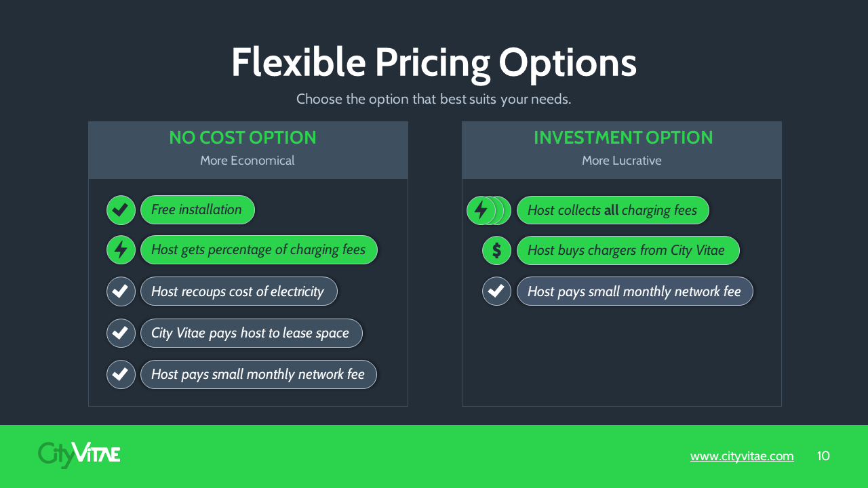The width and height of the screenshot is (868, 488).
Task: Click the Flexible Pricing Options title
Action: click(434, 63)
